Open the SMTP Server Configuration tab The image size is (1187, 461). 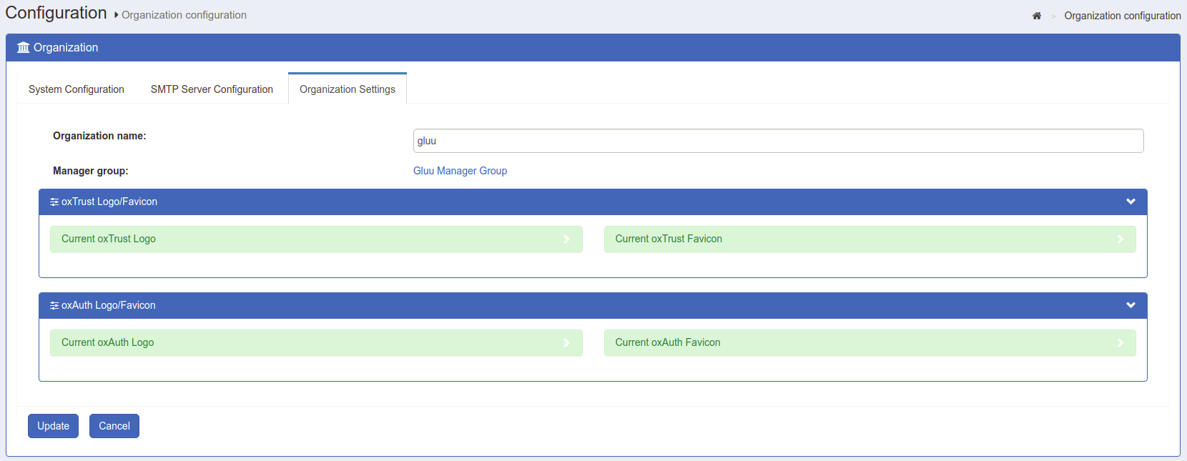click(212, 89)
